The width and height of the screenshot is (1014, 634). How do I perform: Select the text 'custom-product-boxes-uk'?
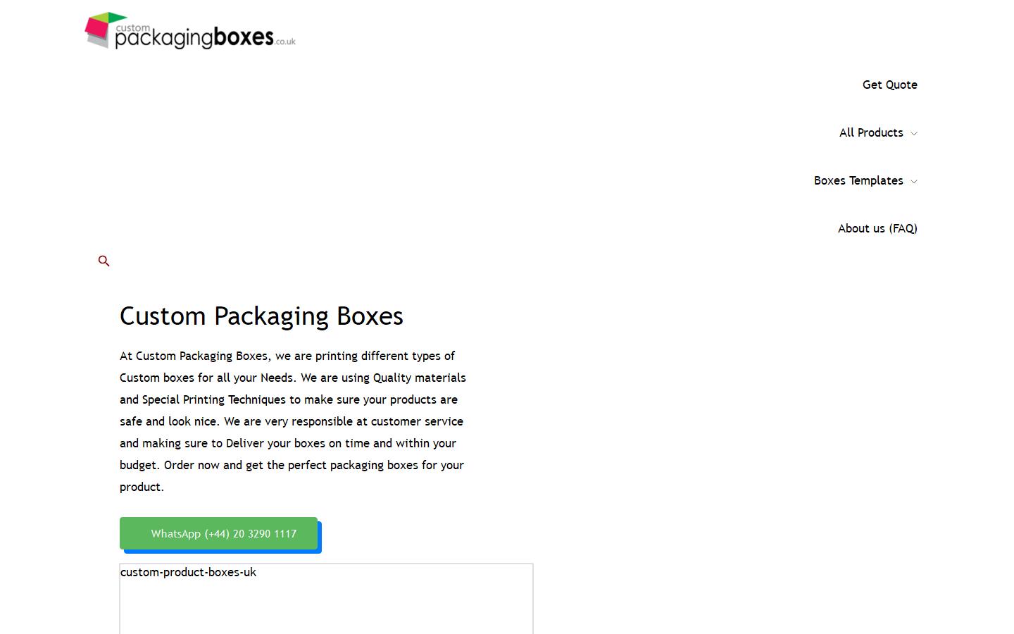click(188, 572)
